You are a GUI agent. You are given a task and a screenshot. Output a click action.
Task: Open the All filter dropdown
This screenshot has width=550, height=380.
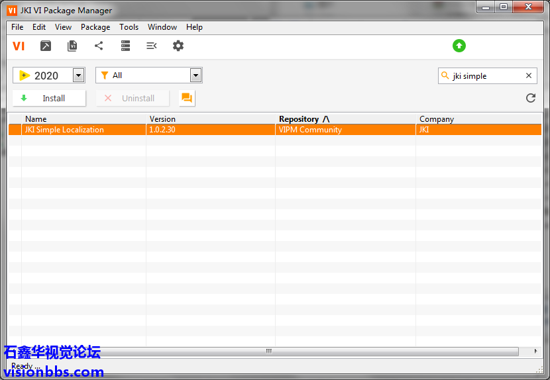[x=195, y=75]
